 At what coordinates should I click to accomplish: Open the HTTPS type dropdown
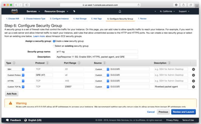coord(15,81)
